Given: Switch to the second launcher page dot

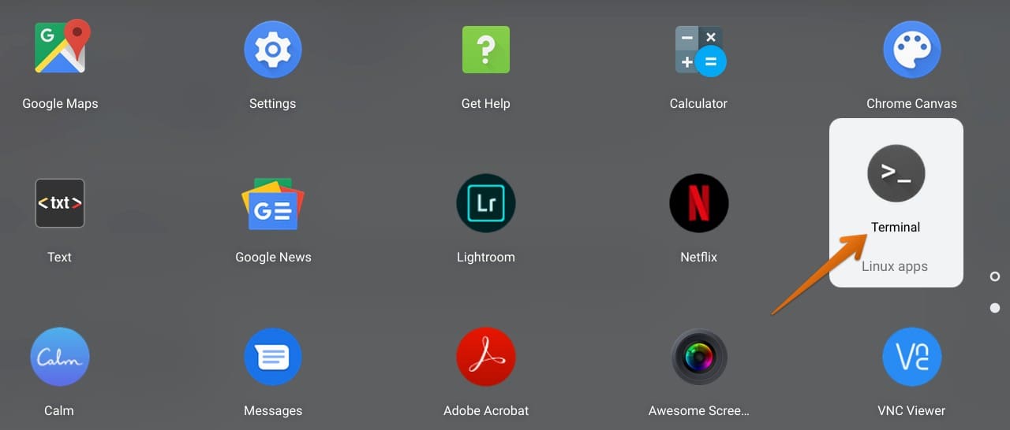Looking at the screenshot, I should pyautogui.click(x=995, y=308).
